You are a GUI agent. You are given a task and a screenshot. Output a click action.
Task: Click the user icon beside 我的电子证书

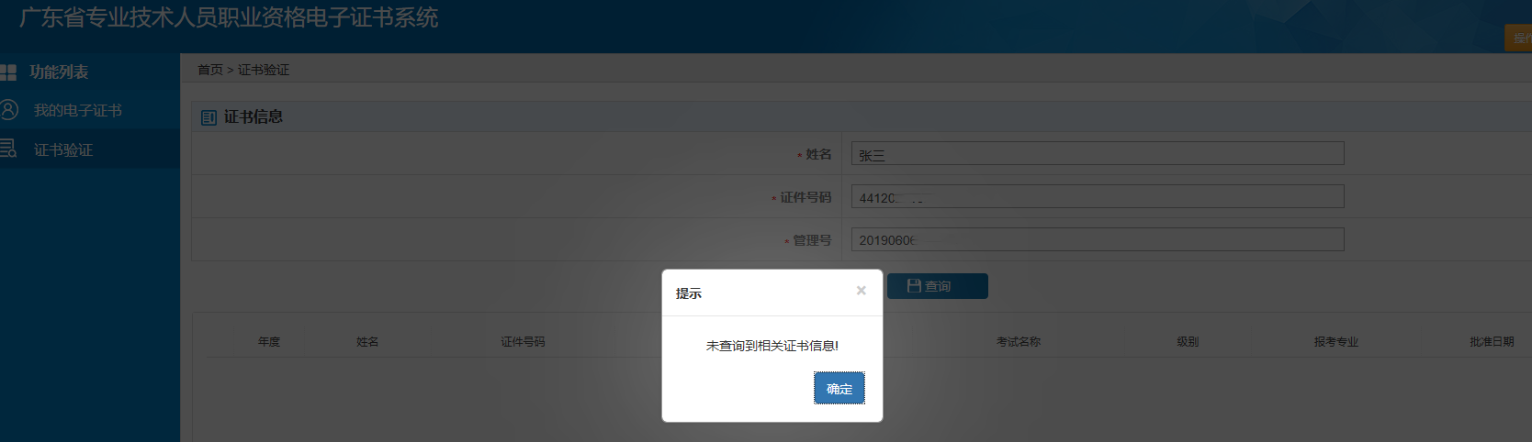pyautogui.click(x=9, y=110)
